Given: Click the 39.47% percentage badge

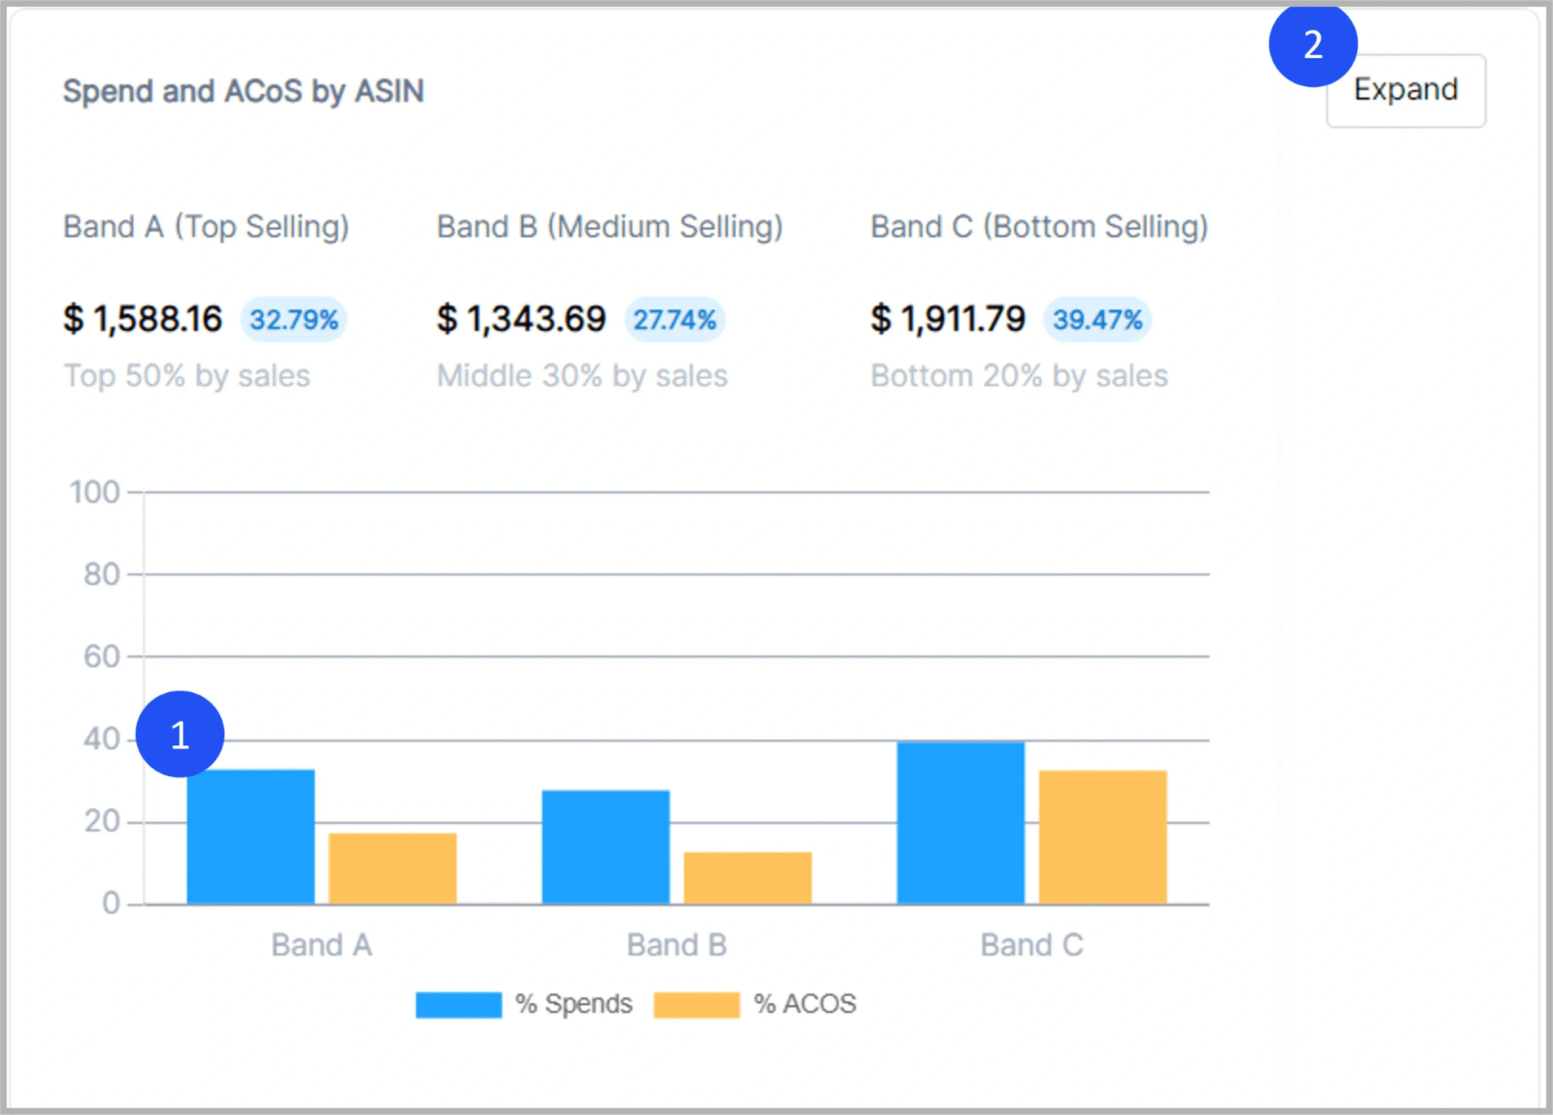Looking at the screenshot, I should coord(1097,320).
